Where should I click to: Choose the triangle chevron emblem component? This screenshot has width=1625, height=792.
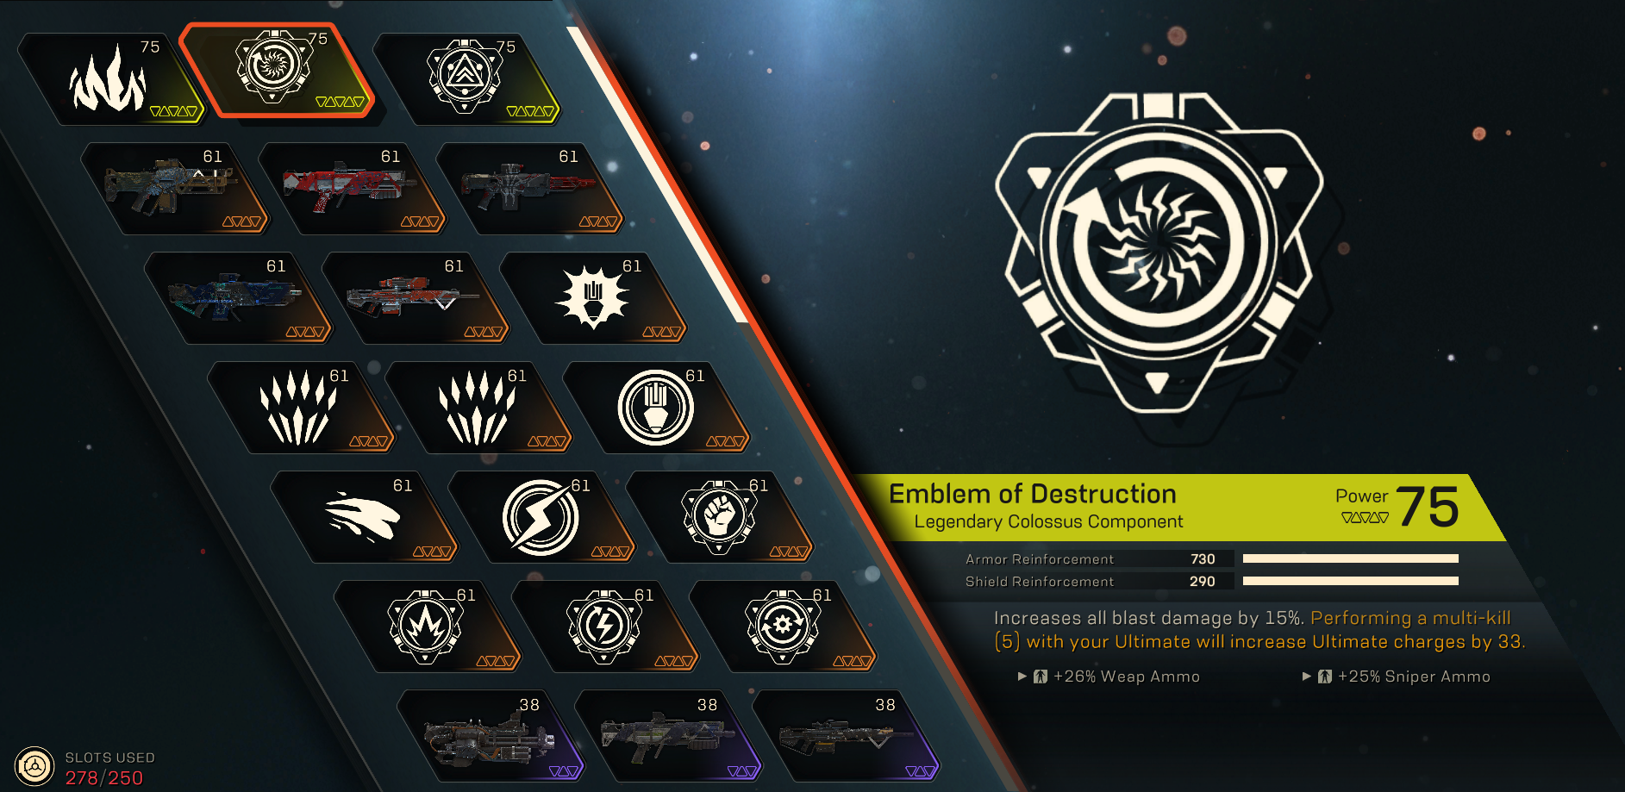tap(466, 79)
